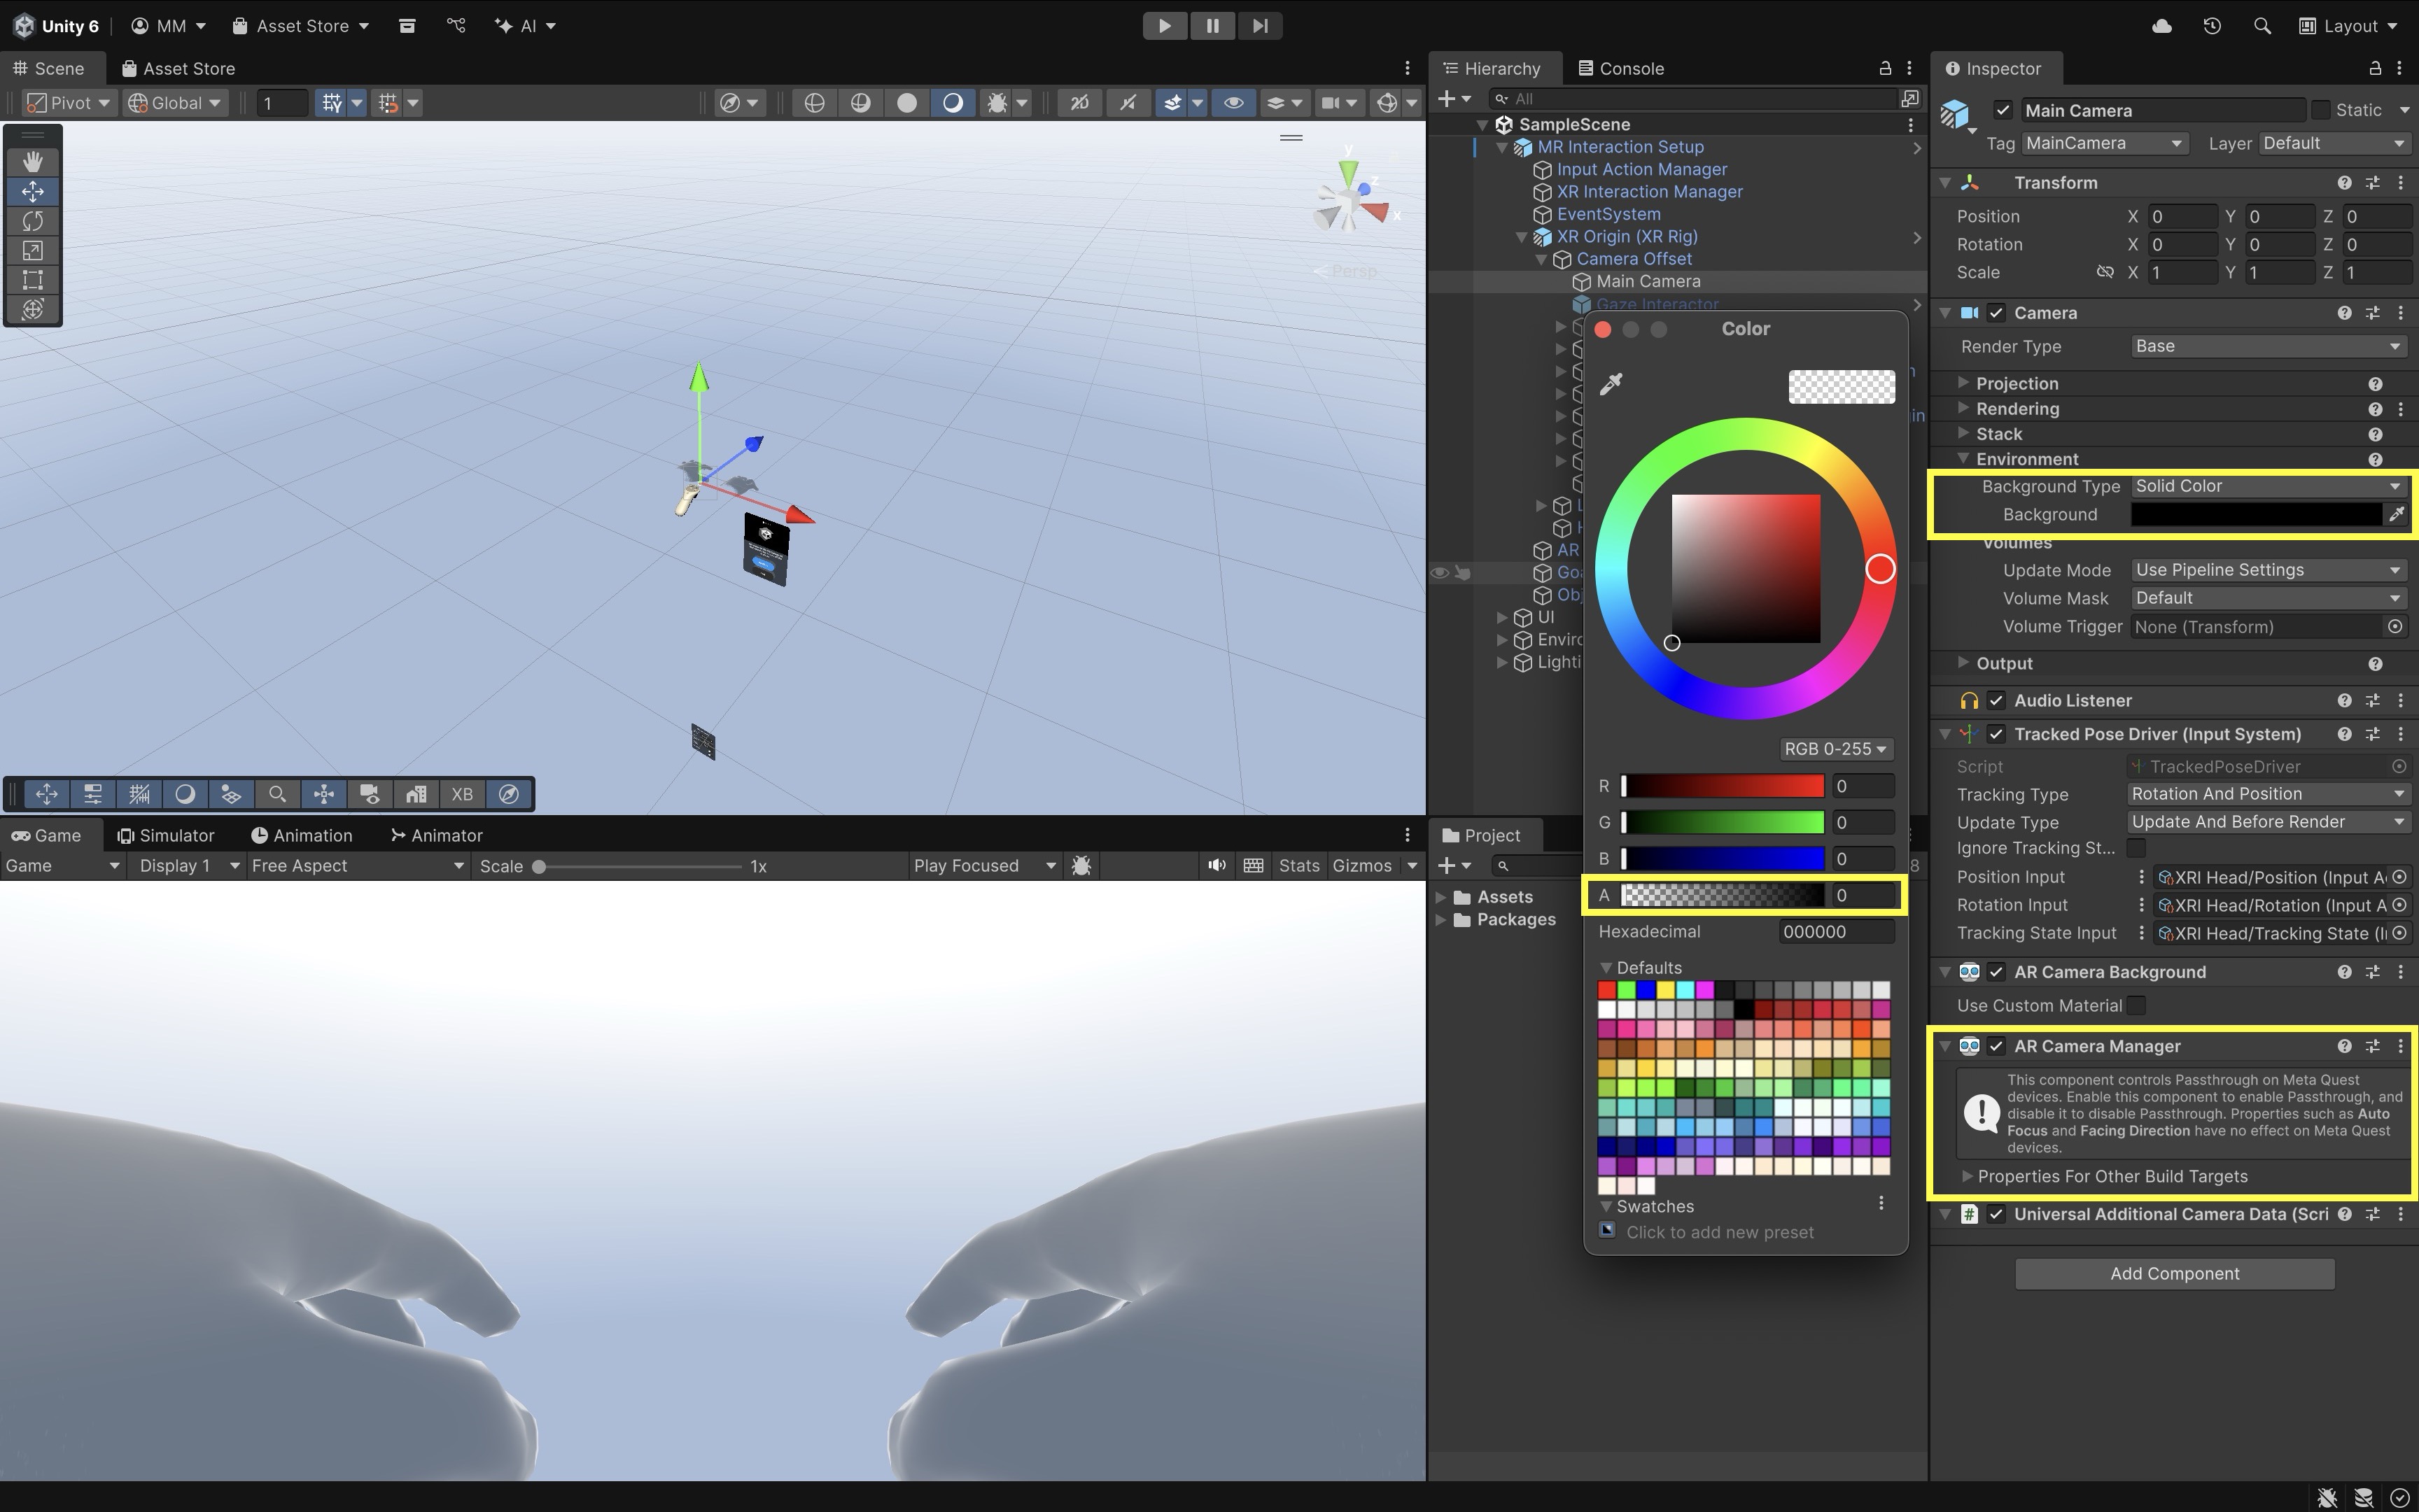Open the RGB 0-255 mode dropdown
This screenshot has width=2419, height=1512.
tap(1835, 749)
